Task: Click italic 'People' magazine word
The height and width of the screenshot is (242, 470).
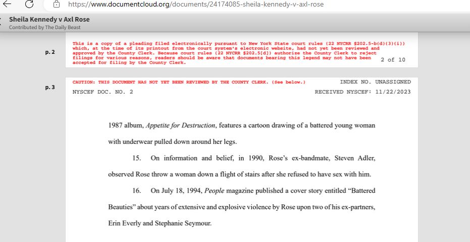Action: pyautogui.click(x=215, y=191)
